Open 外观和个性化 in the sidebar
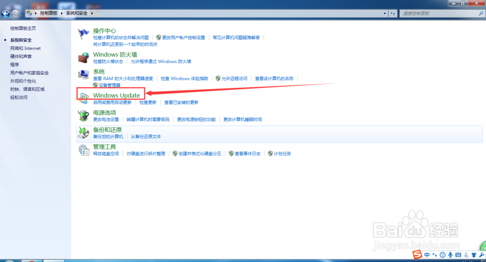 [23, 81]
